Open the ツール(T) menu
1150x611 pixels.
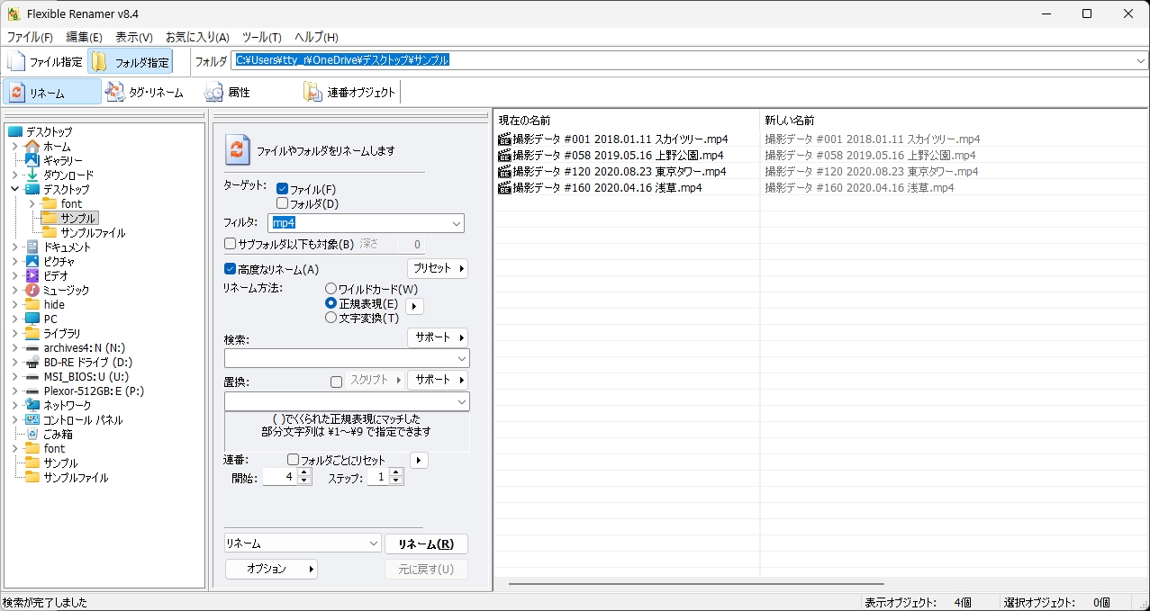(x=261, y=37)
